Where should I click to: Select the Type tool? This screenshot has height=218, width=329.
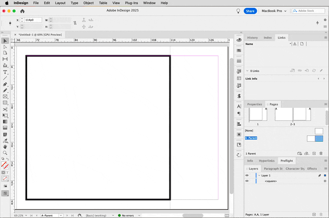(5, 72)
